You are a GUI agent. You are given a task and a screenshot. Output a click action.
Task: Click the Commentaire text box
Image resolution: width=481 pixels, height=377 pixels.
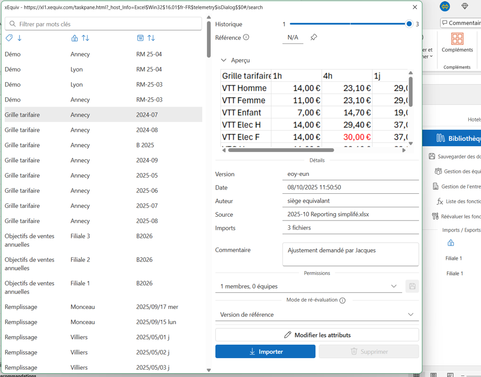350,254
